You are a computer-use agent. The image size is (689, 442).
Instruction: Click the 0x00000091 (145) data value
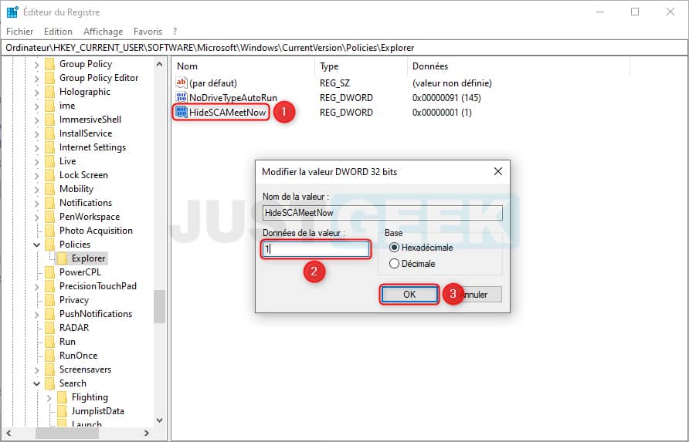(446, 97)
